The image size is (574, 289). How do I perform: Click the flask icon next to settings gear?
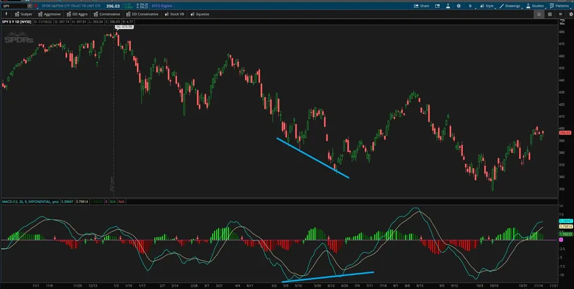coord(448,6)
